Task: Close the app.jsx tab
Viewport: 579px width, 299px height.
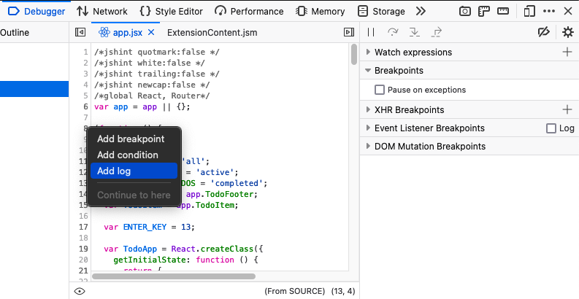Action: 151,32
